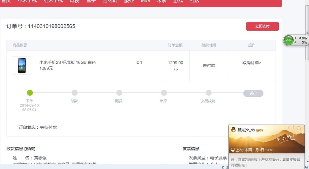The width and height of the screenshot is (309, 169).
Task: Click the red upload speed arrow
Action: (295, 38)
